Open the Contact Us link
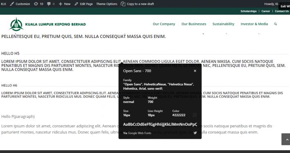Image resolution: width=290 pixels, height=153 pixels. click(x=282, y=11)
